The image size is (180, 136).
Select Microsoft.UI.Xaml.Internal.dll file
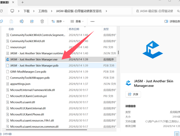pyautogui.click(x=61, y=108)
